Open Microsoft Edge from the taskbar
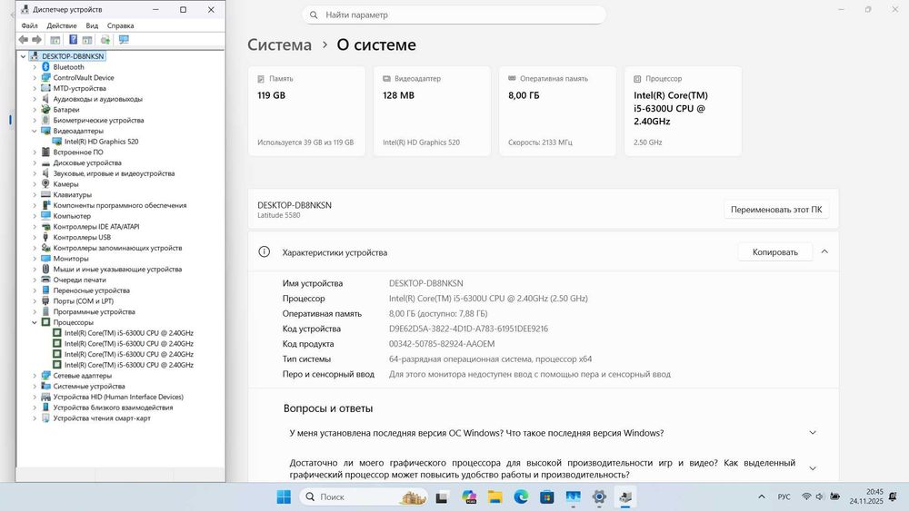This screenshot has width=909, height=511. (521, 496)
